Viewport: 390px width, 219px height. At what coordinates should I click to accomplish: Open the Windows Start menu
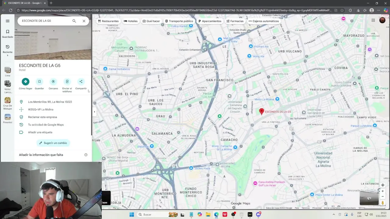tap(132, 214)
